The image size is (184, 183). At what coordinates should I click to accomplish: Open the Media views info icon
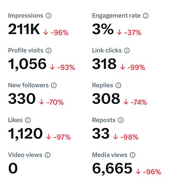tap(133, 155)
